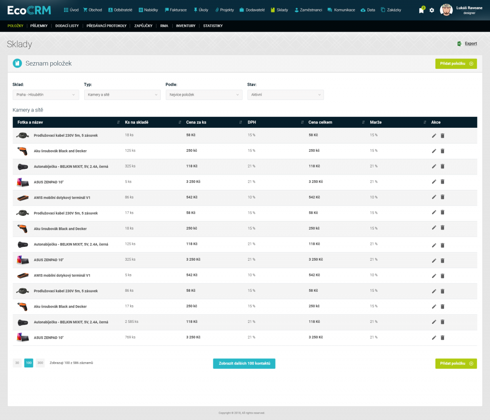Click trash icon on last ASUS ZENPAD row
This screenshot has width=490, height=420.
point(442,337)
